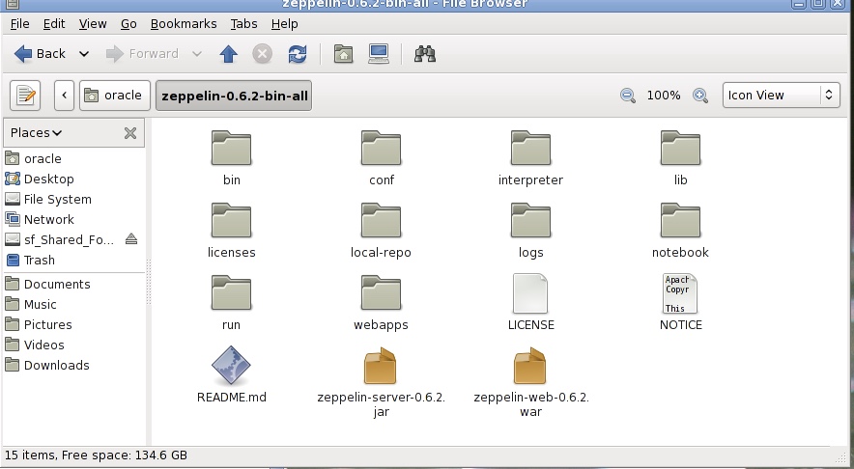854x469 pixels.
Task: Open the Computer toolbar icon
Action: 379,54
